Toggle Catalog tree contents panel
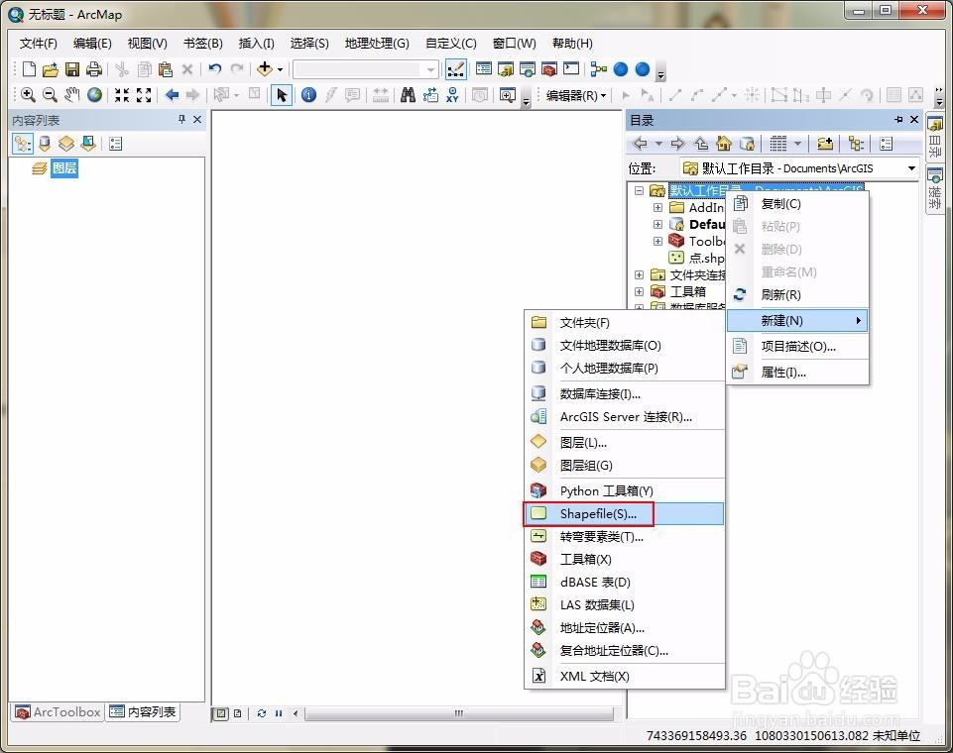This screenshot has width=953, height=753. (x=857, y=144)
